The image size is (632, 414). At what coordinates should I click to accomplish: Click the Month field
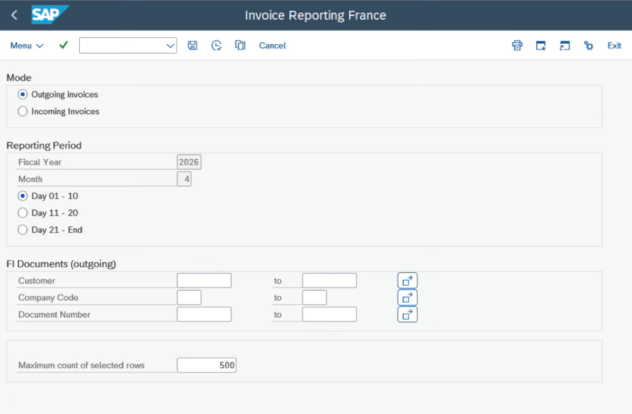pyautogui.click(x=184, y=179)
